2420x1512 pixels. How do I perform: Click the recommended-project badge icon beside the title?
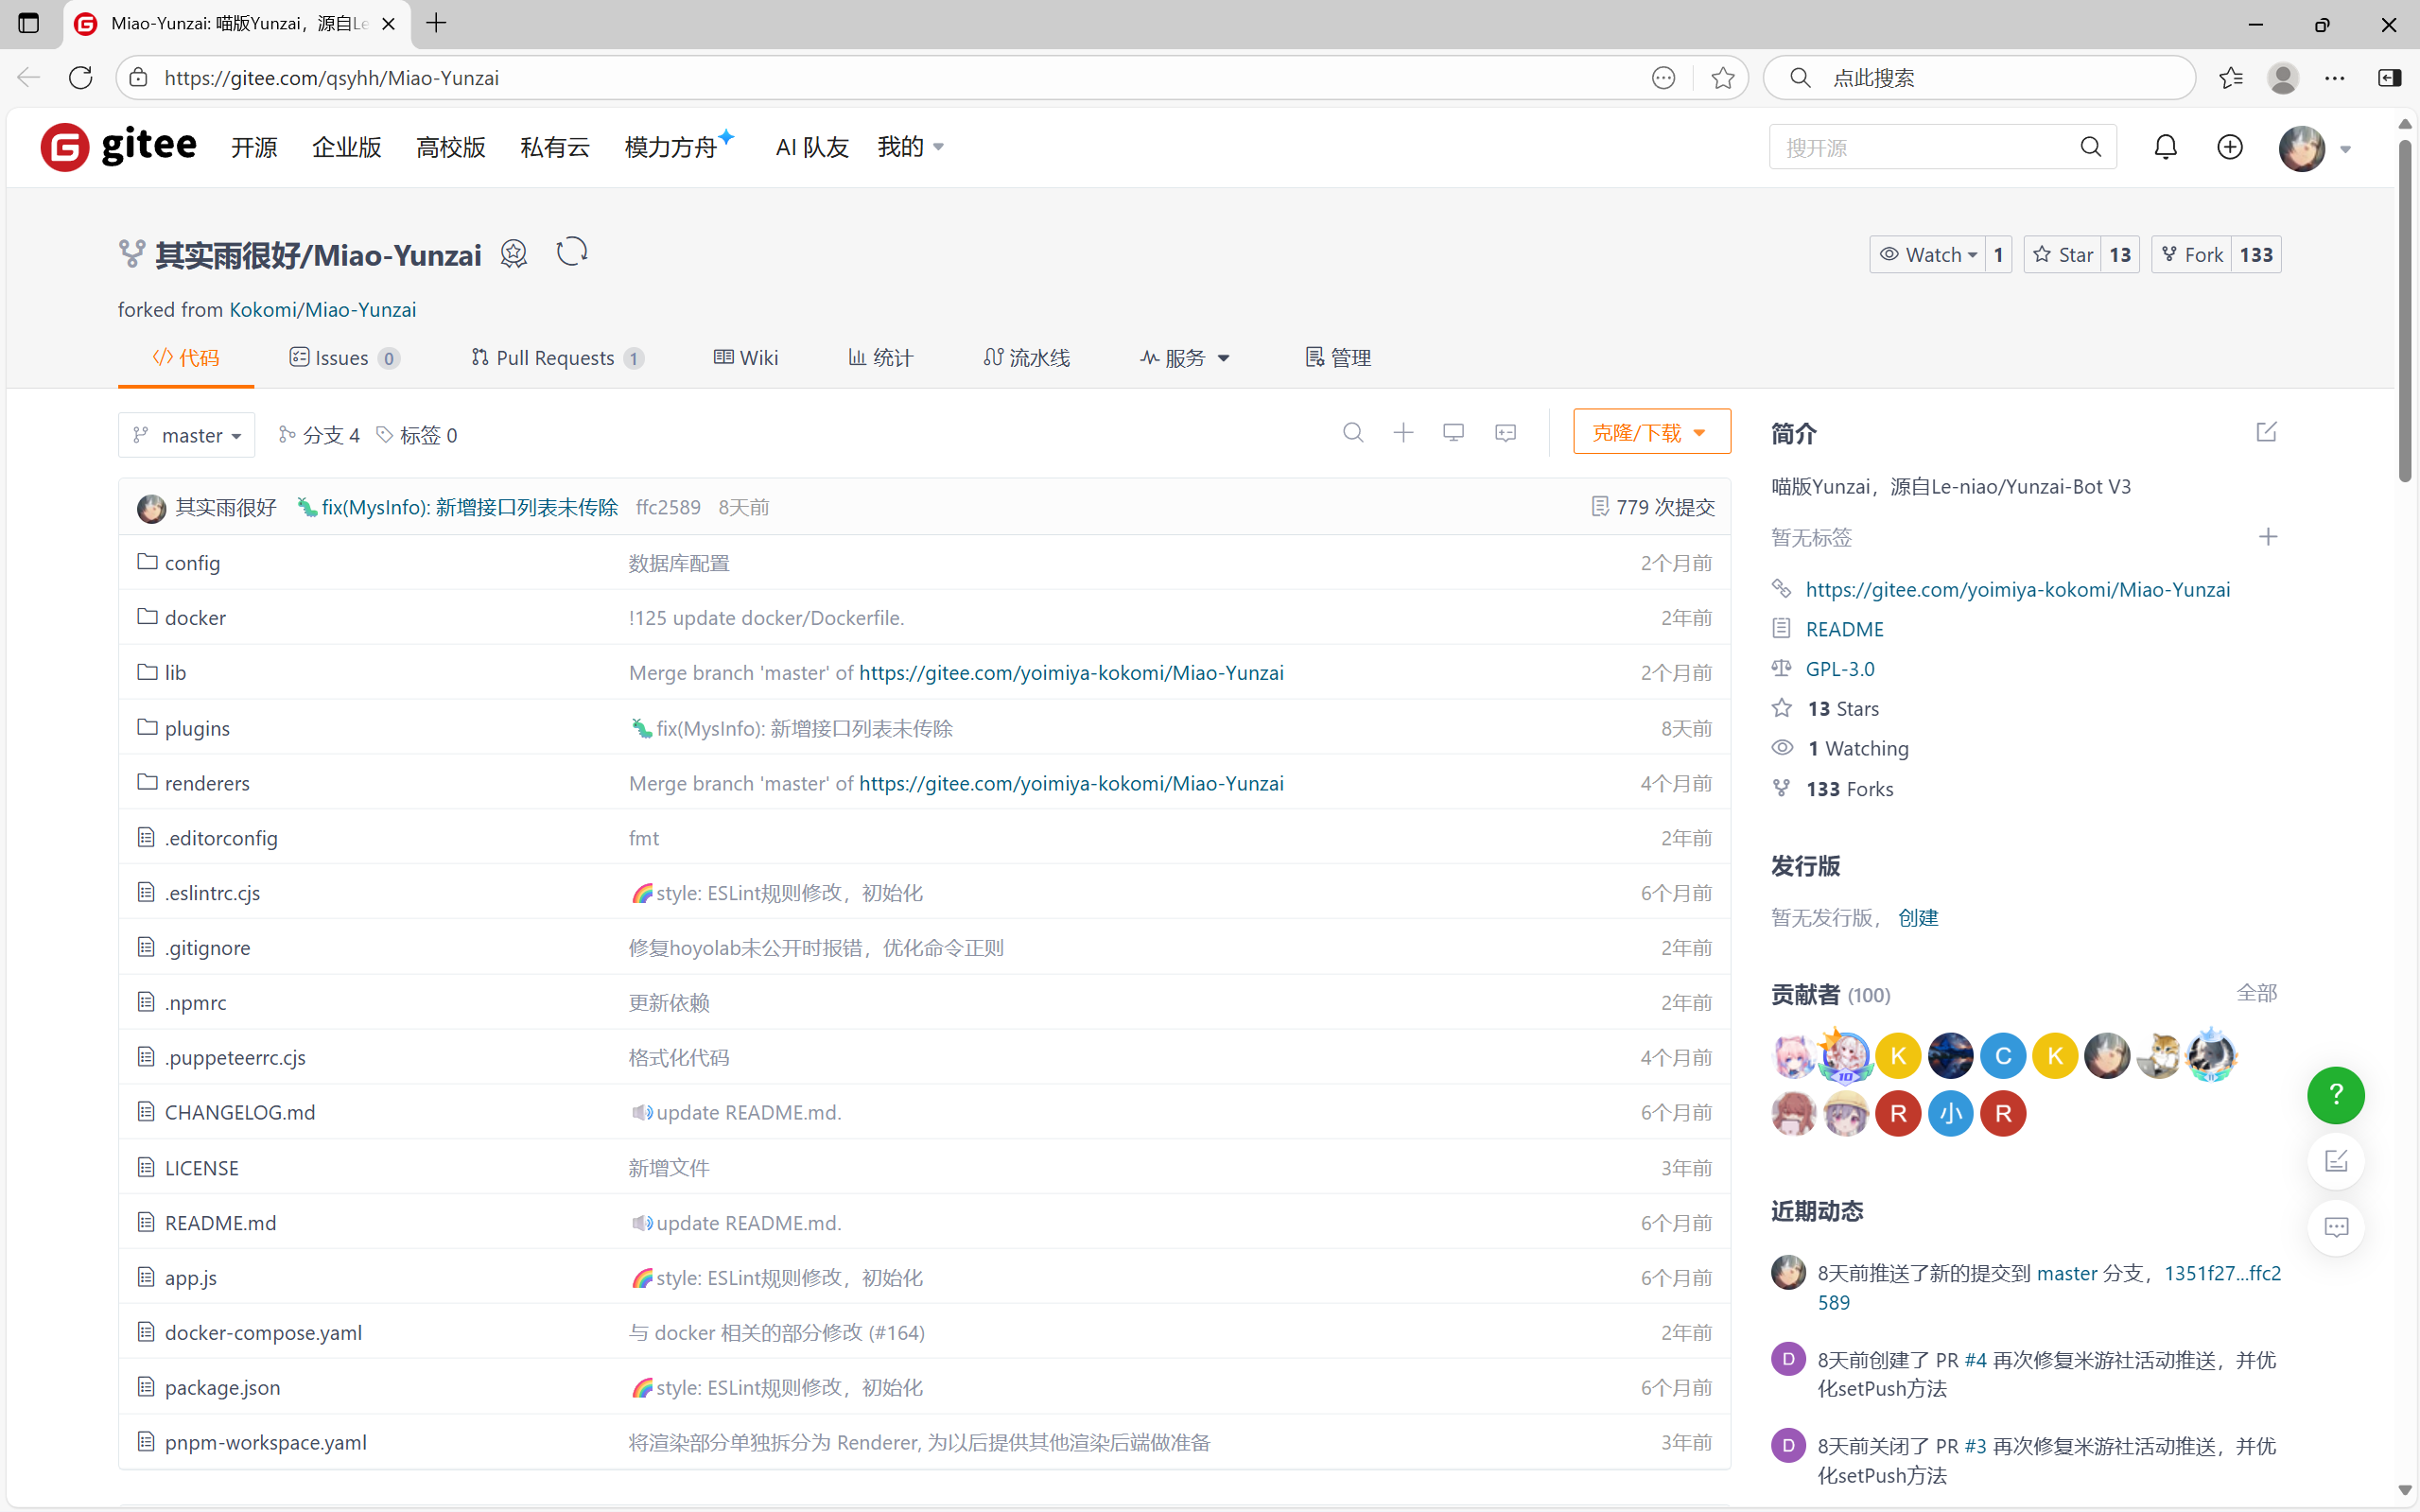click(514, 254)
